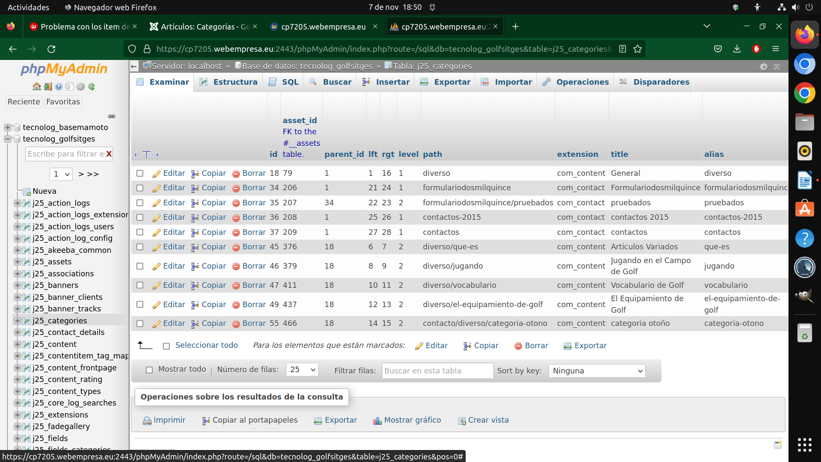
Task: Clear the table filter red X
Action: 109,154
